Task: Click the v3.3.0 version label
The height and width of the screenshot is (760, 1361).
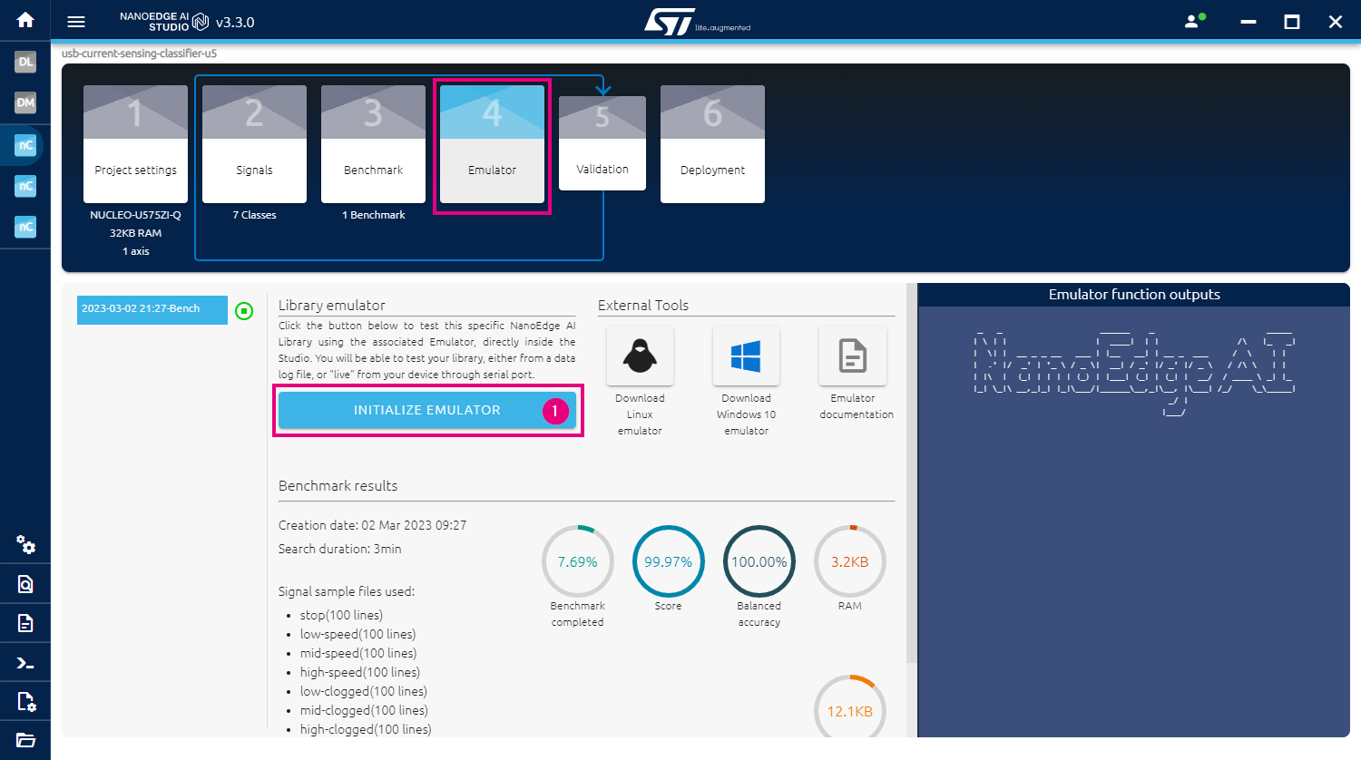Action: click(235, 22)
